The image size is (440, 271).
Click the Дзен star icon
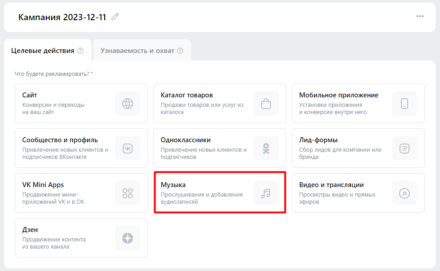point(128,238)
